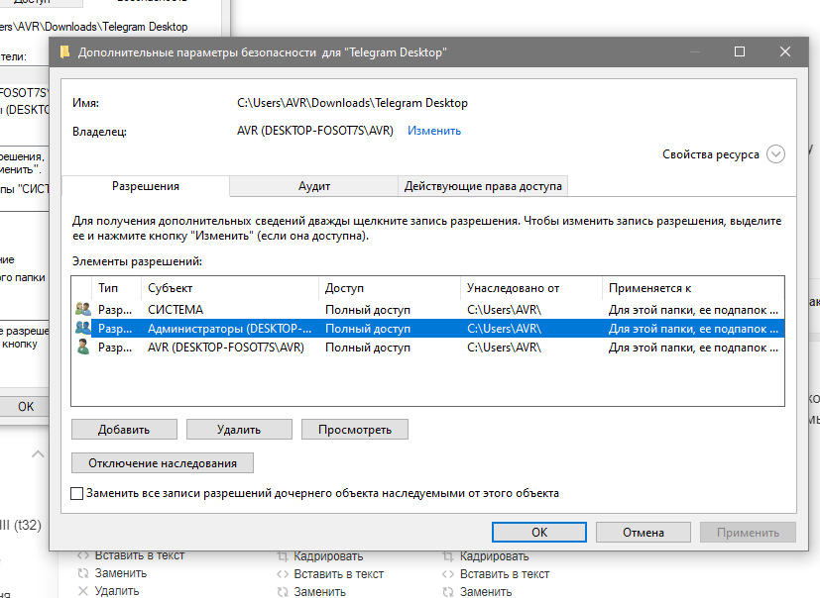The image size is (820, 598).
Task: Click Отключение наследования button
Action: [163, 462]
